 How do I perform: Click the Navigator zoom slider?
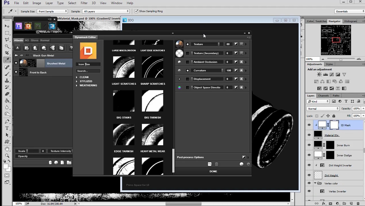coord(341,59)
